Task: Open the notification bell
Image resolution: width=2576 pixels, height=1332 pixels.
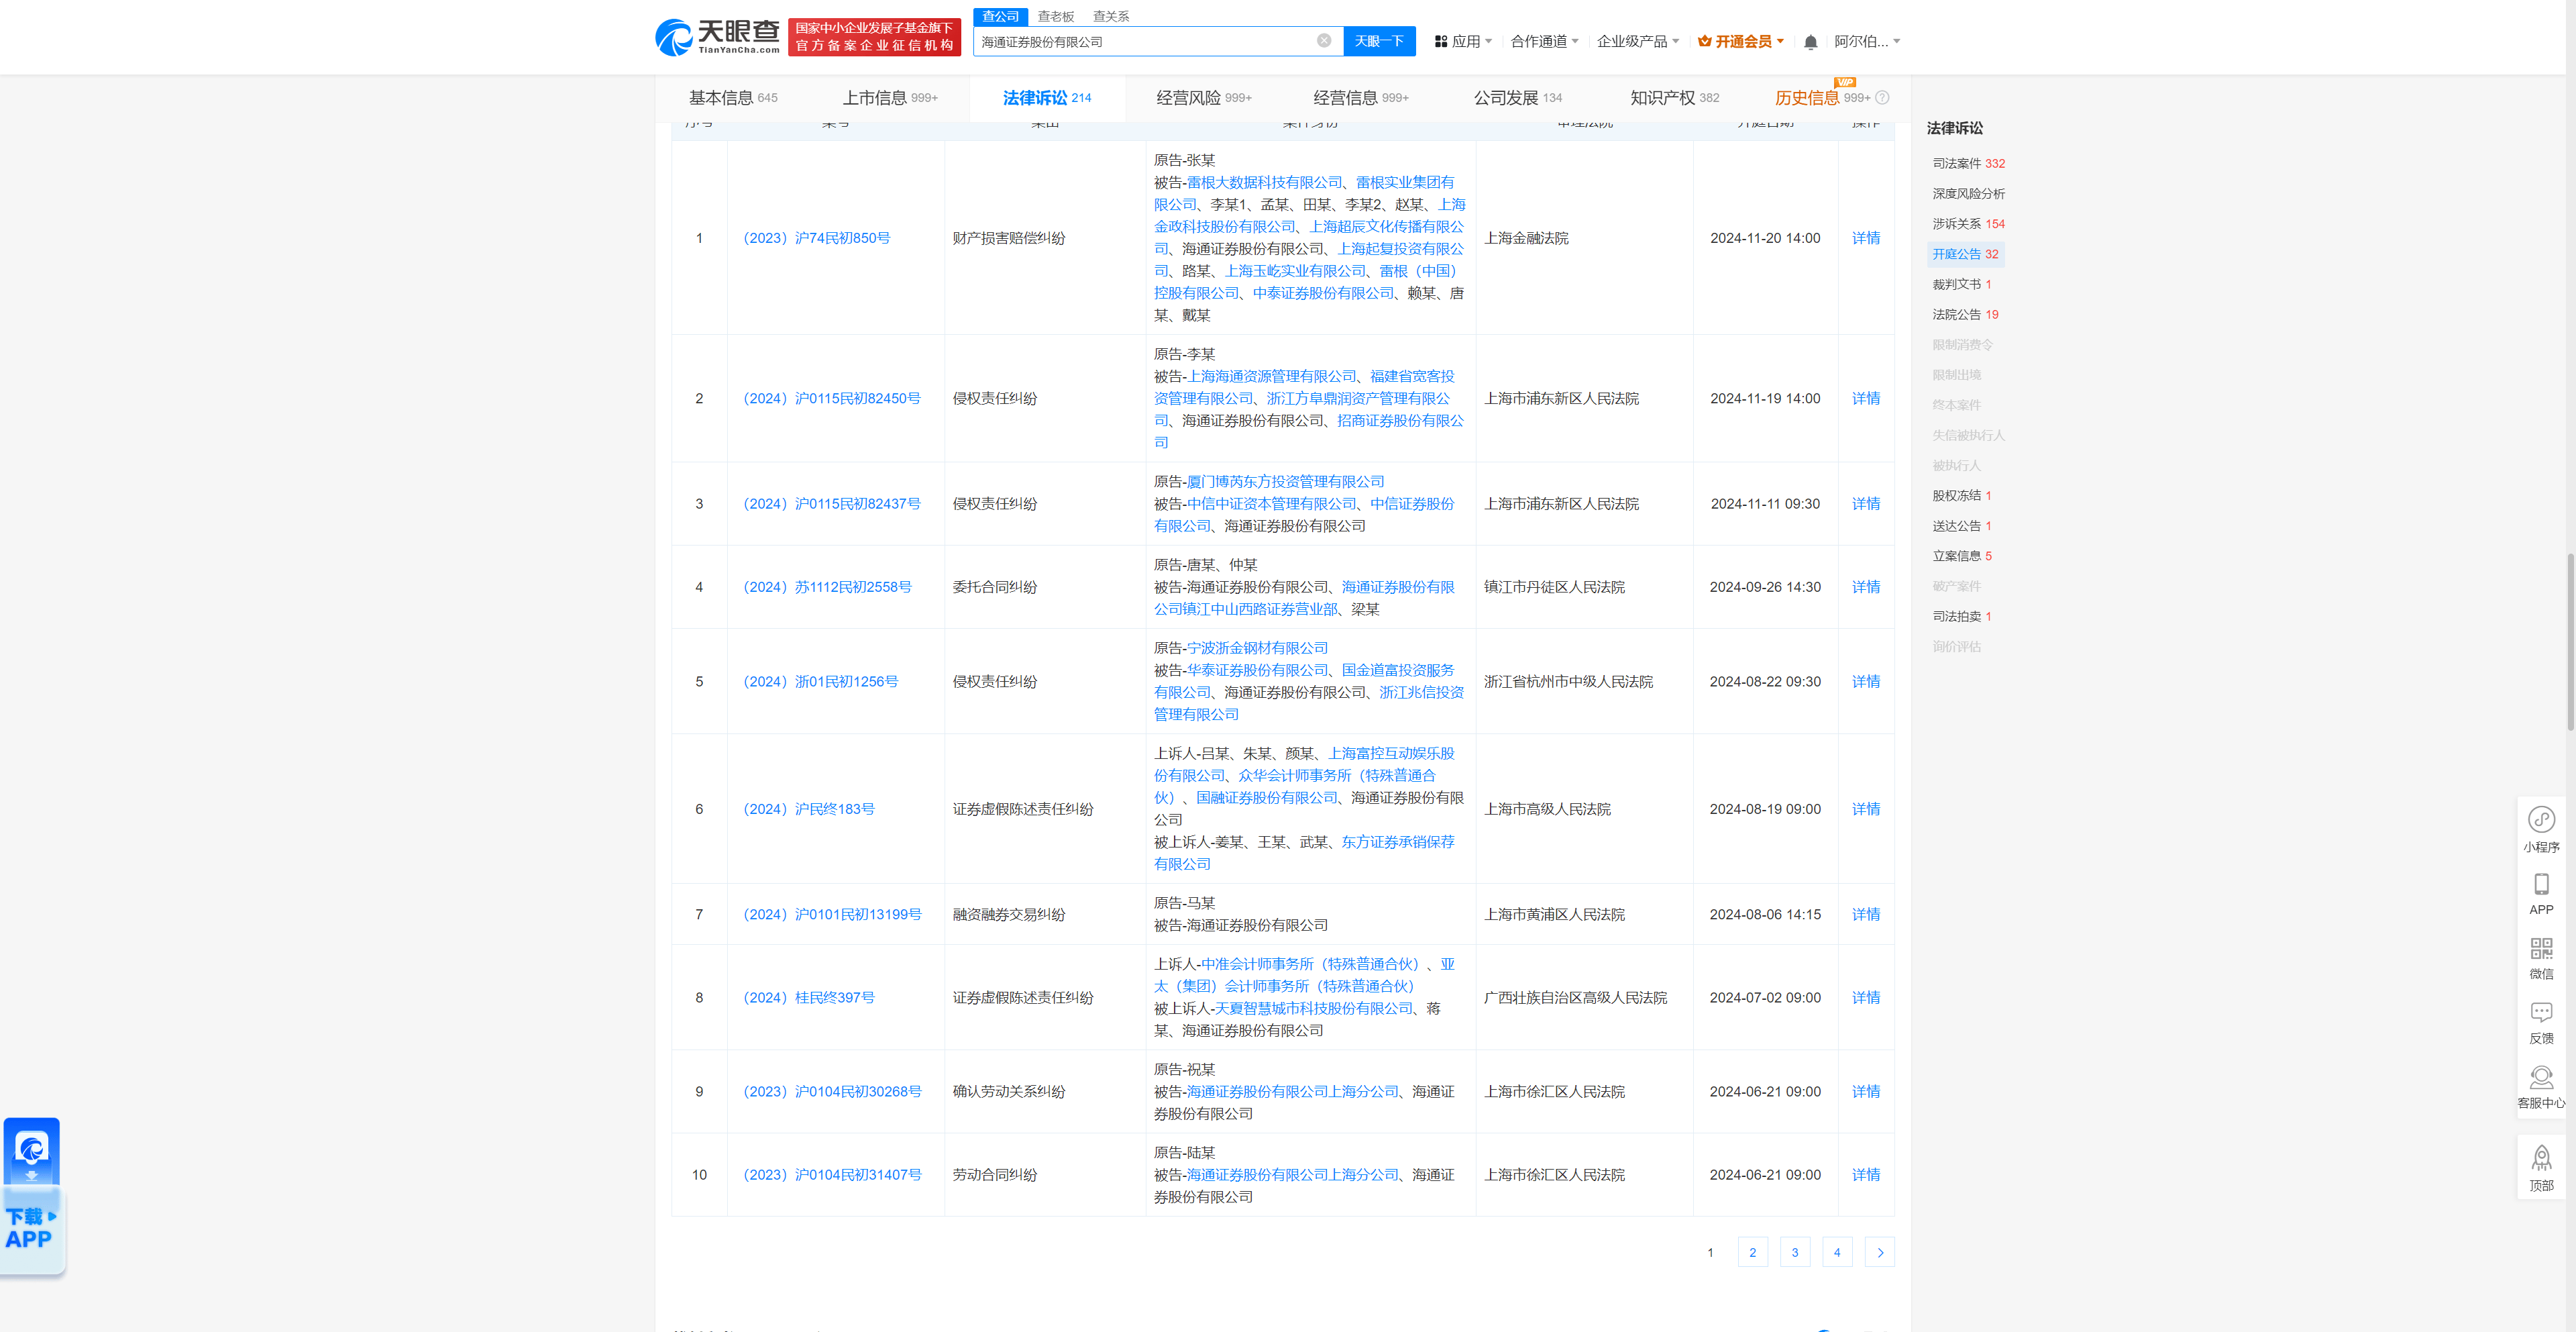Action: click(x=1810, y=42)
